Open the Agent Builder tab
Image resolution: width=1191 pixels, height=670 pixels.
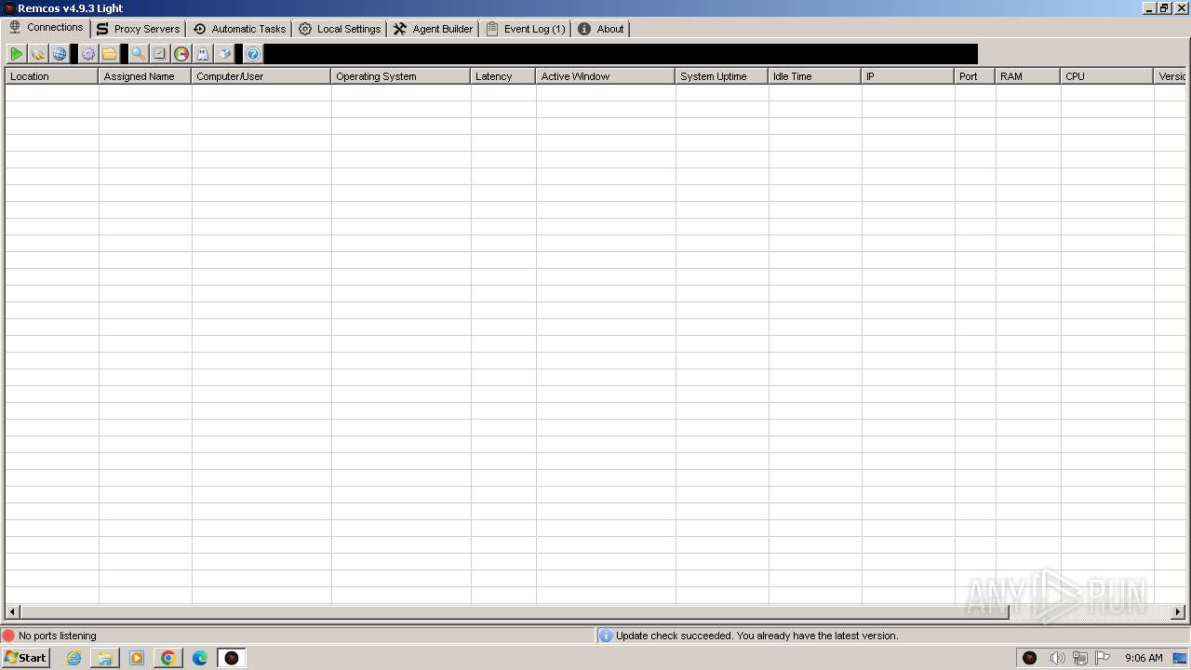click(434, 29)
